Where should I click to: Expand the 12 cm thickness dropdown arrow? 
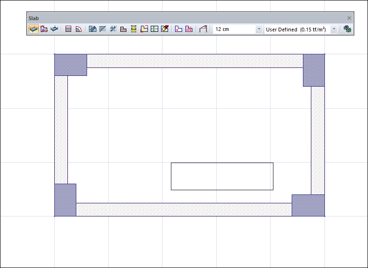coord(259,29)
